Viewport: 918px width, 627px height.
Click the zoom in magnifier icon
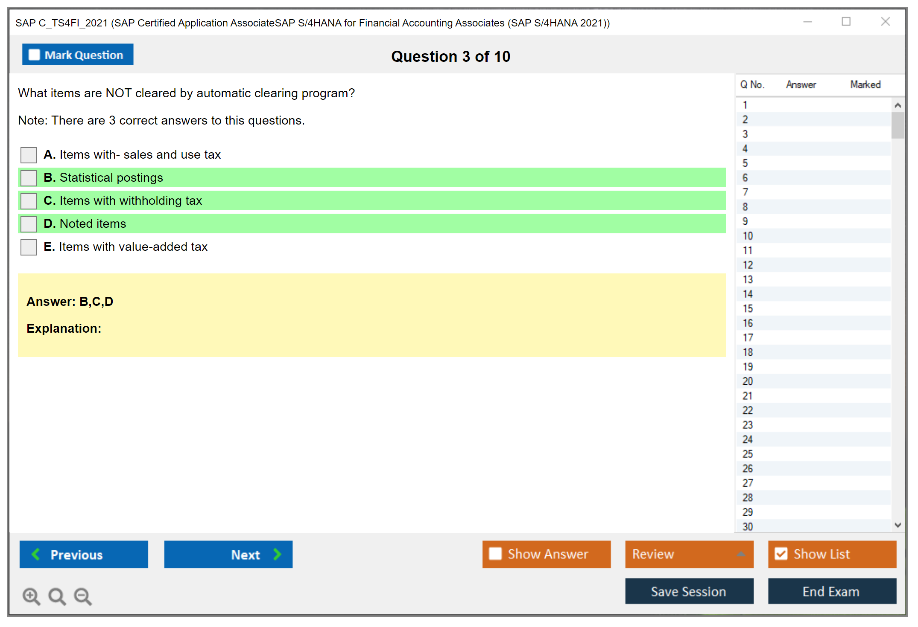(31, 596)
